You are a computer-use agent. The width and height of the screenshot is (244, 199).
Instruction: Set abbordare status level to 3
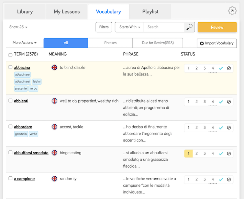pyautogui.click(x=204, y=128)
